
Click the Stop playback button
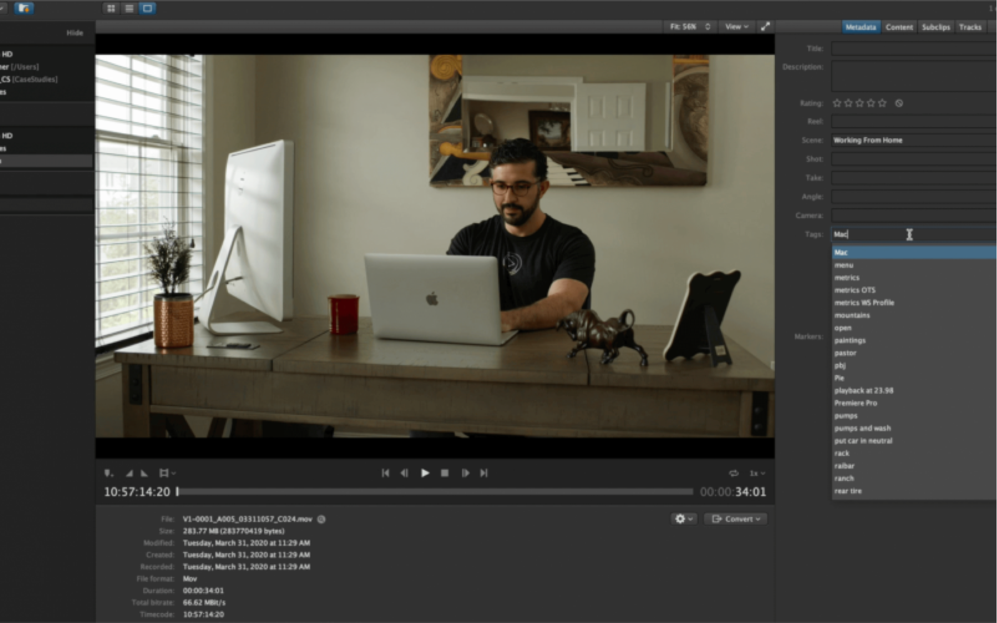tap(445, 473)
